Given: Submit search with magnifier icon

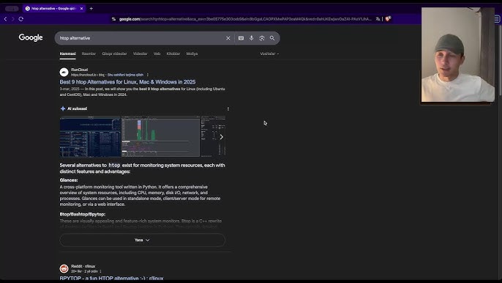Looking at the screenshot, I should (x=272, y=38).
